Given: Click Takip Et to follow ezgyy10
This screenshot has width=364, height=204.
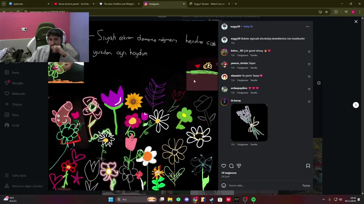Looking at the screenshot, I should (248, 27).
